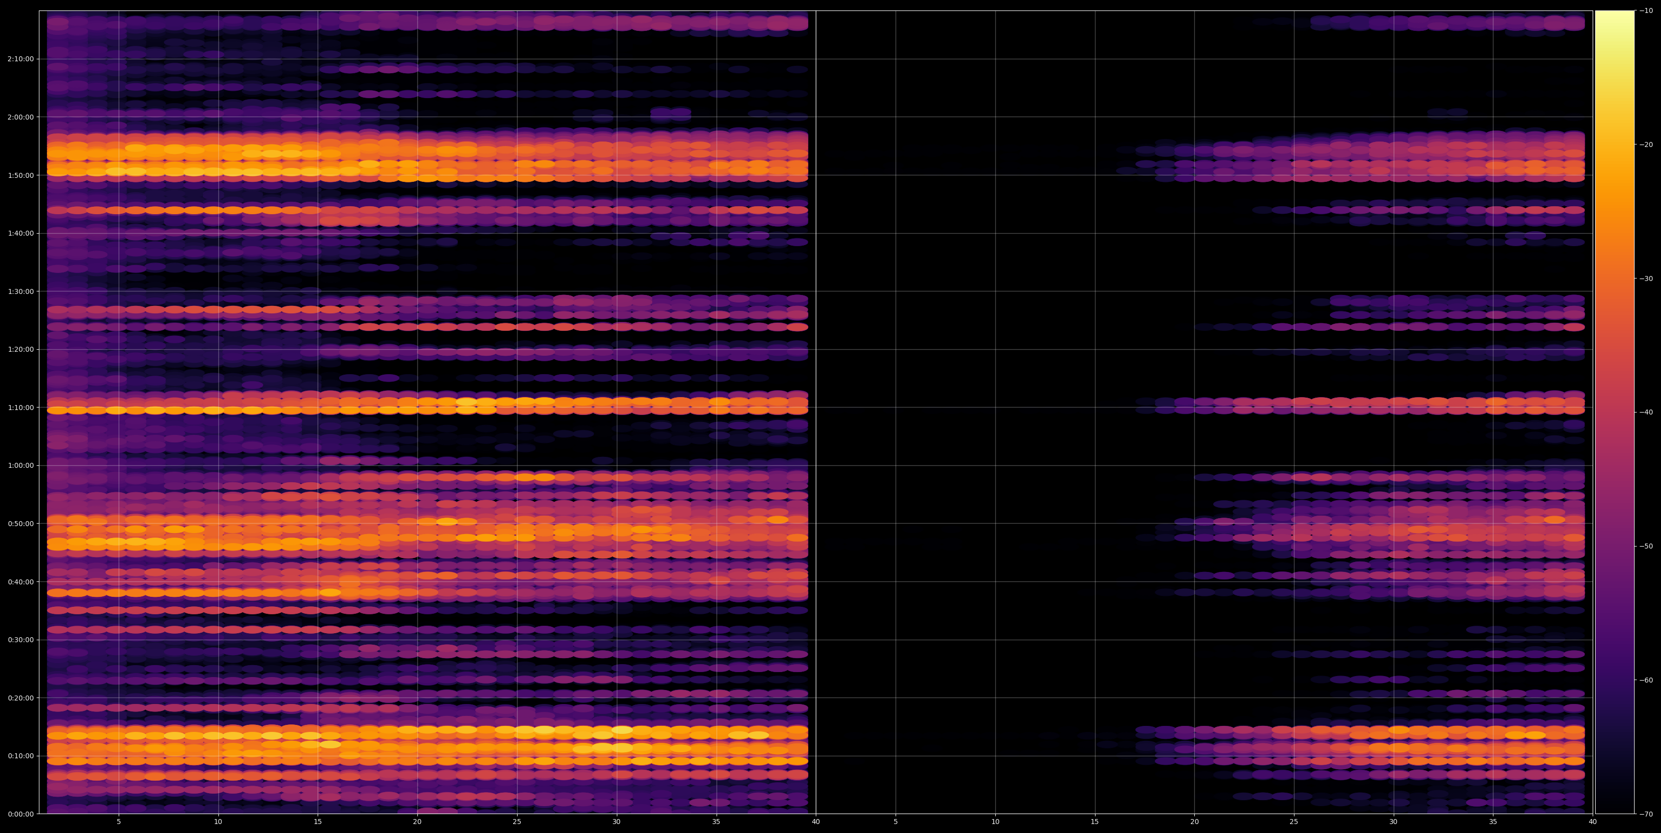
Task: Click the −70 colorbar tick label
Action: pyautogui.click(x=1646, y=814)
